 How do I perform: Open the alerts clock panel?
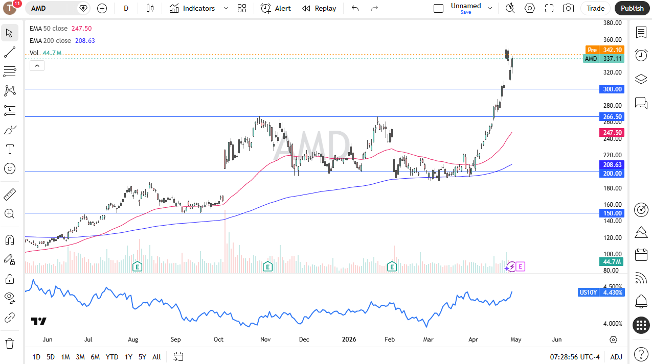641,55
